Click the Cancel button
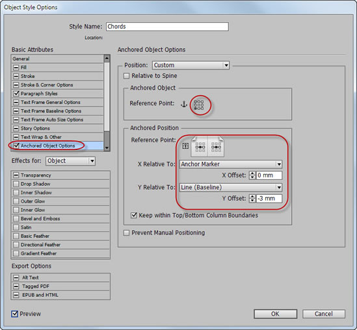Screen dimensions: 357x330 (324, 314)
